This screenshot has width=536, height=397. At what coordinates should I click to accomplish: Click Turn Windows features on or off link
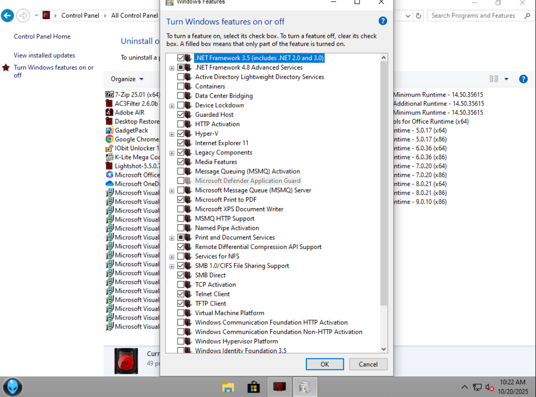click(x=54, y=71)
